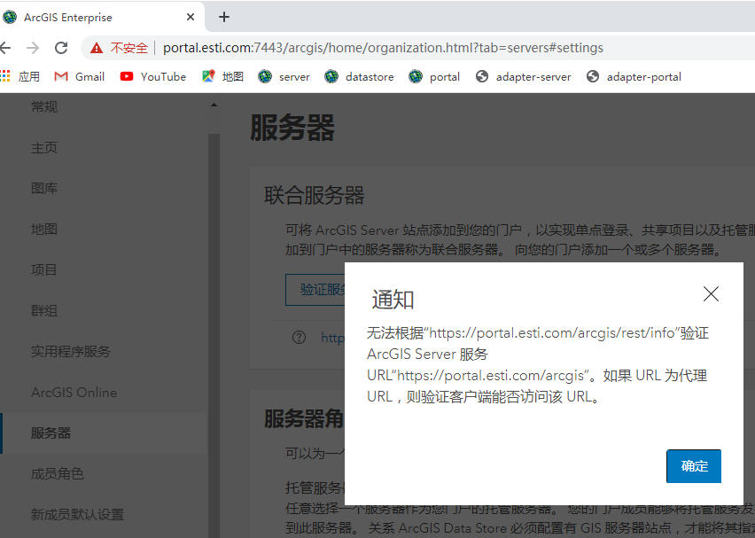755x538 pixels.
Task: Click the sidebar scroll-up arrow
Action: click(x=214, y=105)
